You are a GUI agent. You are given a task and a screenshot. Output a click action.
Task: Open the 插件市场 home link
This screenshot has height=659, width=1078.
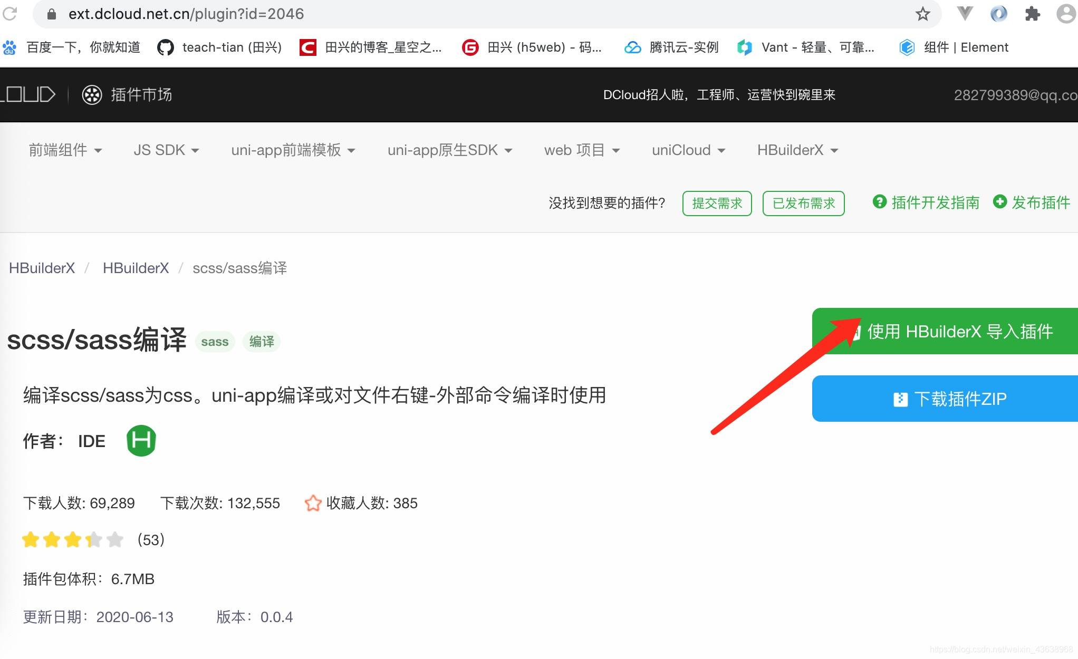[x=141, y=95]
